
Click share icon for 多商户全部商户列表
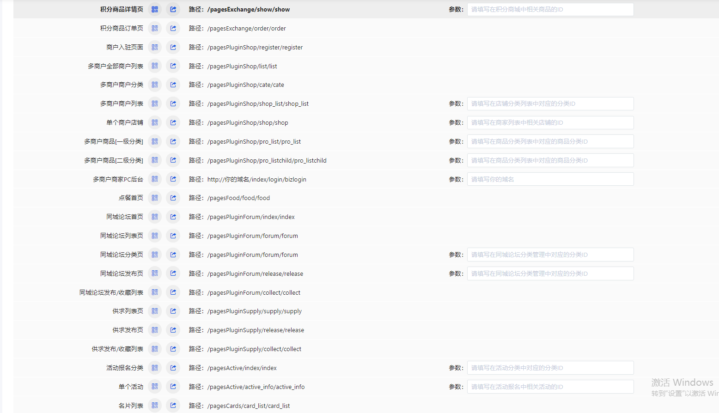[x=173, y=66]
